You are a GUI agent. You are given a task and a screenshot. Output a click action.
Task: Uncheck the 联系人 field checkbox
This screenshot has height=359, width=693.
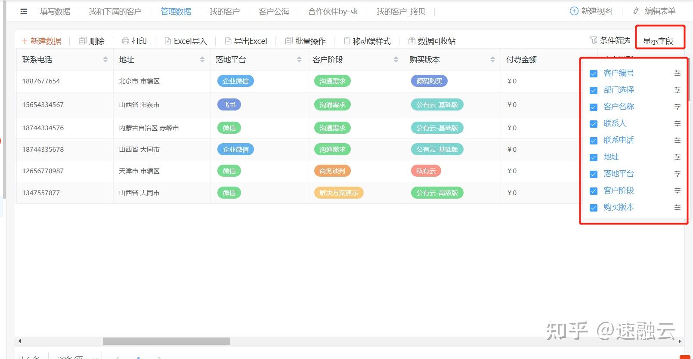594,124
